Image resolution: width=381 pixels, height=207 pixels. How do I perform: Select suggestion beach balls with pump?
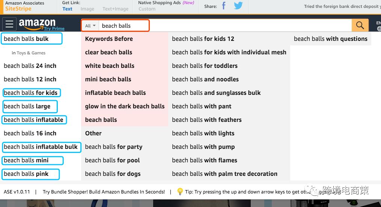[x=203, y=147]
